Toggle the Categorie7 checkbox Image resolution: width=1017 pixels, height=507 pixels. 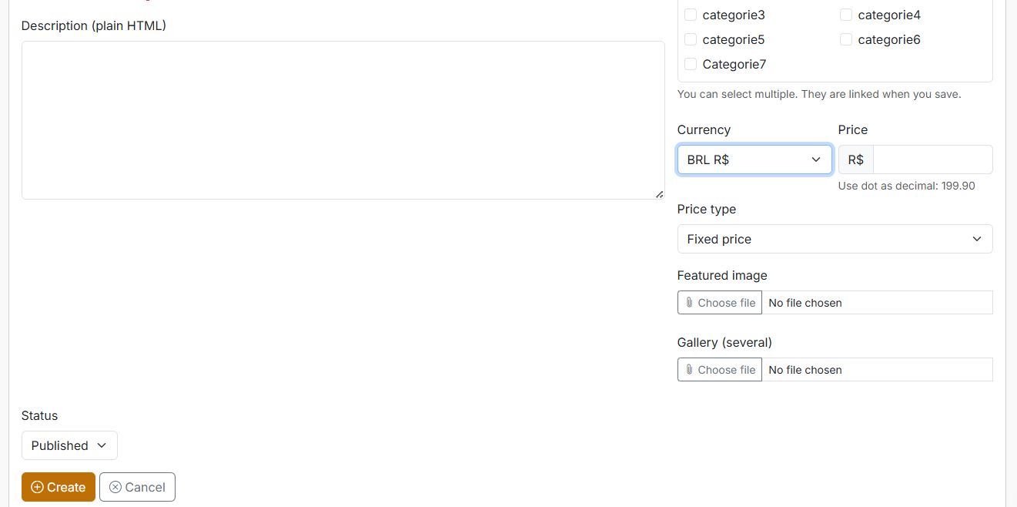691,64
